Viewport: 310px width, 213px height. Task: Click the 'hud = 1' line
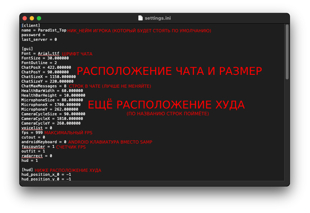[x=30, y=160]
